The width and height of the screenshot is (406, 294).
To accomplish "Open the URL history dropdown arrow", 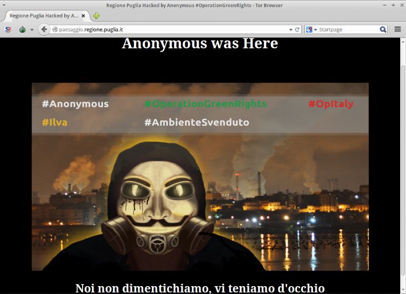I will pyautogui.click(x=291, y=30).
